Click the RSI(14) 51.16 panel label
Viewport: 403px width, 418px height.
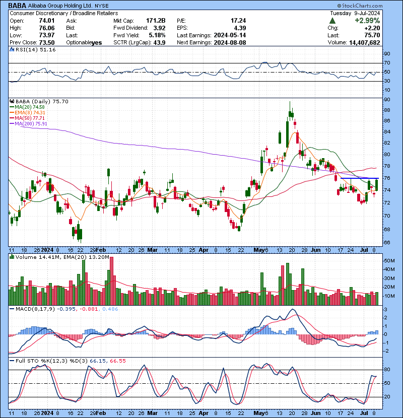(x=35, y=49)
